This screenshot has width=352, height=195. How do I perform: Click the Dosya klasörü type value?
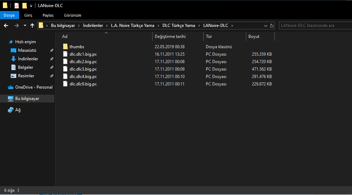[219, 47]
